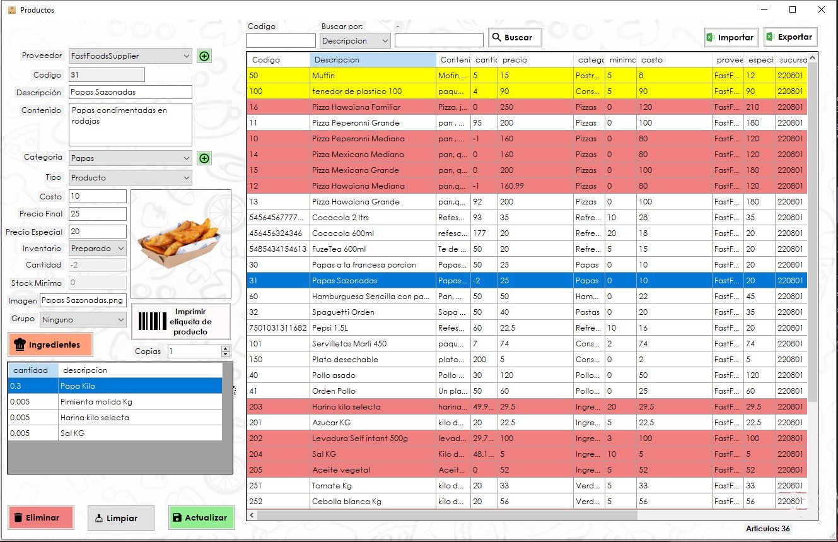Click the Excel icon on the Exportar button

pos(772,37)
